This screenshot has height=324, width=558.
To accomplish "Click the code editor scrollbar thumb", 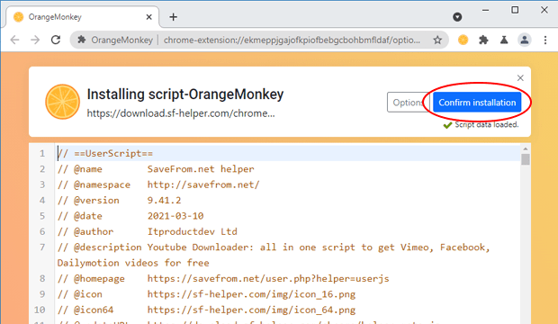I will [x=526, y=158].
